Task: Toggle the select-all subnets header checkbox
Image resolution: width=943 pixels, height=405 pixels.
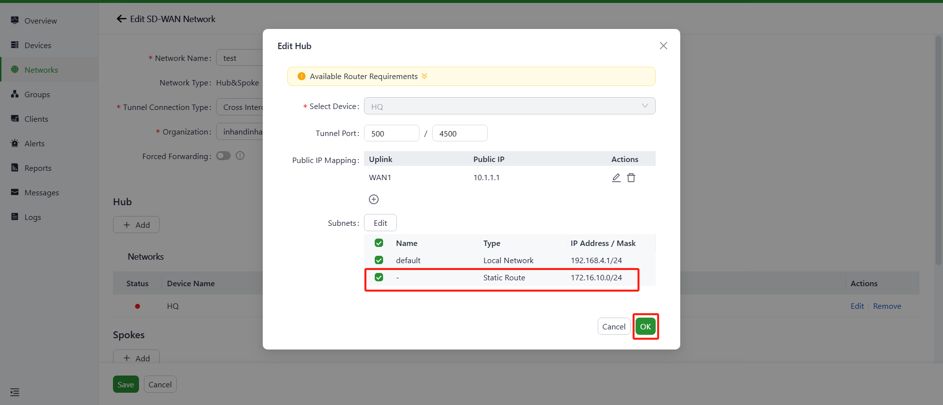Action: pos(379,243)
